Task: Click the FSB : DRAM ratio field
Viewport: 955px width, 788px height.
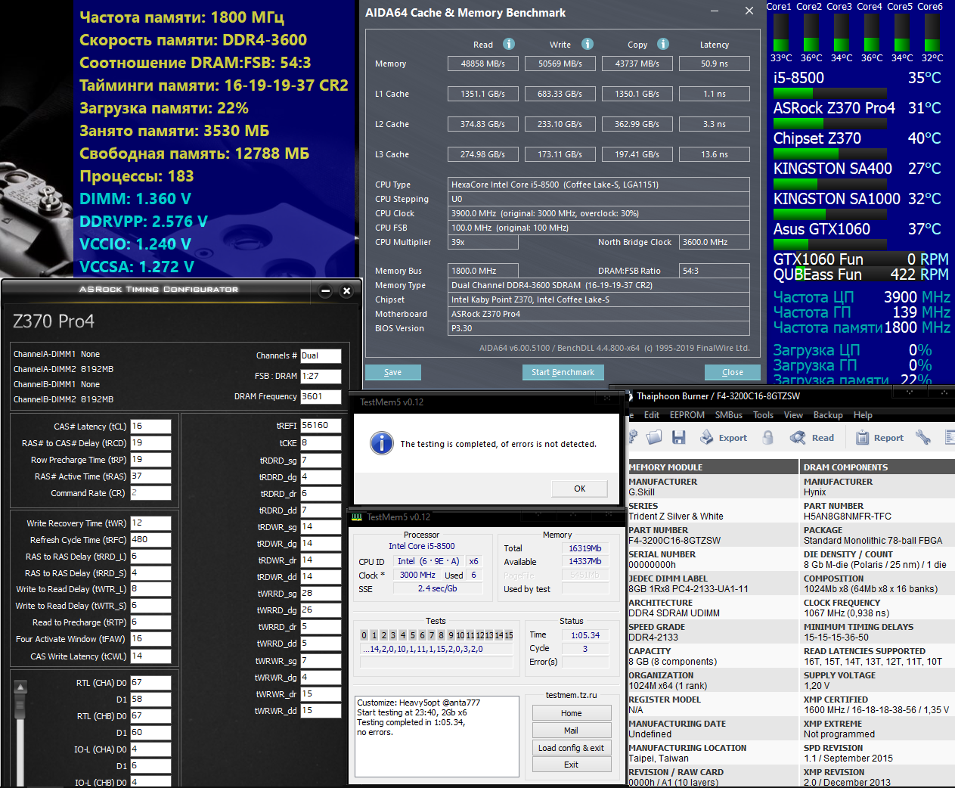Action: (x=321, y=376)
